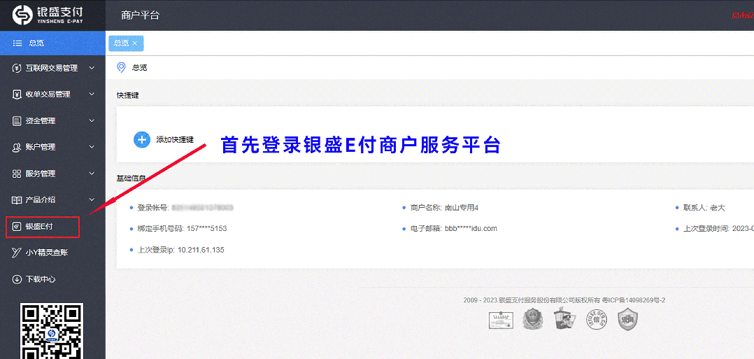Open the 产品介绍 menu

(53, 199)
